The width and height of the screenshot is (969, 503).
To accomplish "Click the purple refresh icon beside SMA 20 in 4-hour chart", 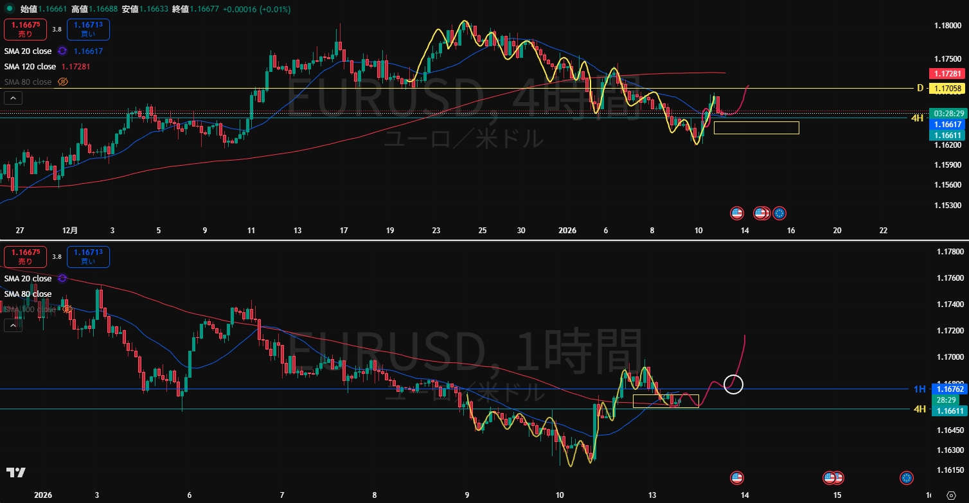I will pos(62,51).
